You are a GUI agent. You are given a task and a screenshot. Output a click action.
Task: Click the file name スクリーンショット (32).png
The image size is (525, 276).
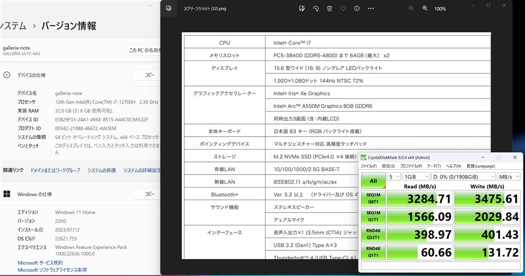(x=205, y=9)
